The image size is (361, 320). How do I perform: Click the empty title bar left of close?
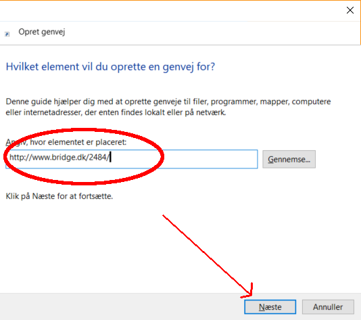(170, 11)
